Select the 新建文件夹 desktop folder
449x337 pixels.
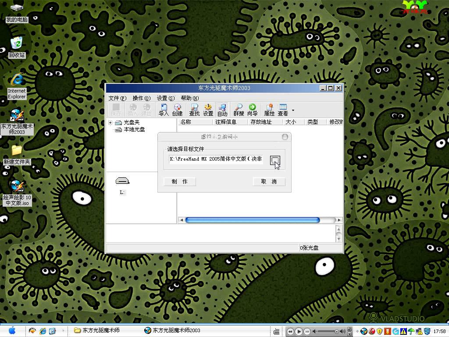tap(17, 155)
